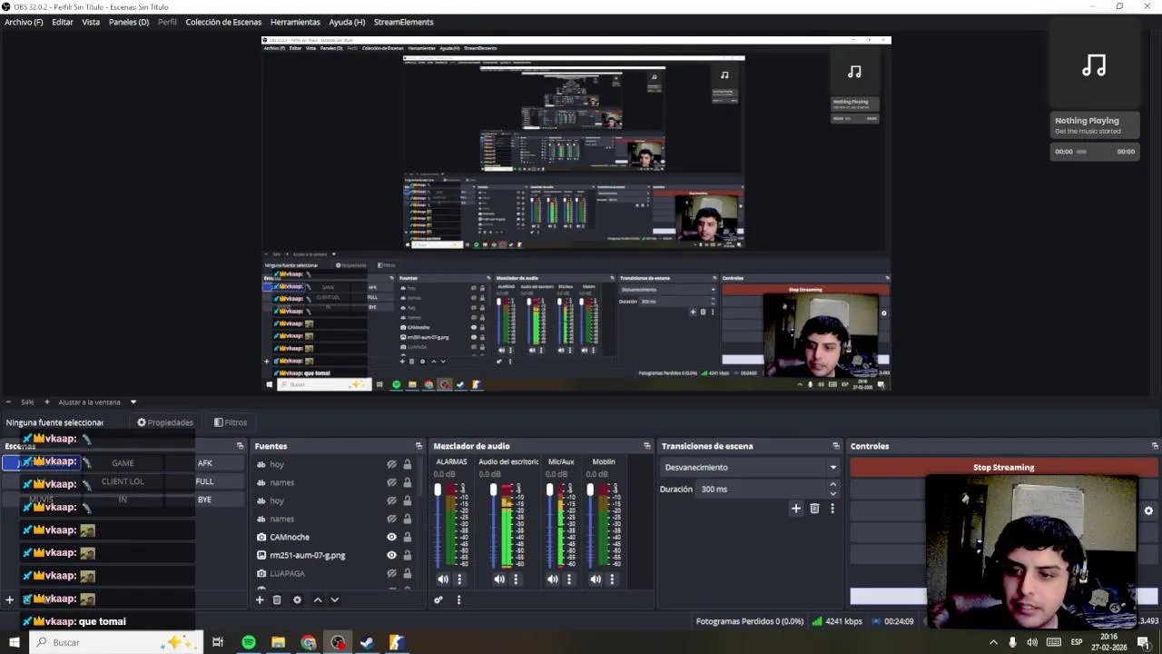Open the Editar menu

(x=63, y=22)
